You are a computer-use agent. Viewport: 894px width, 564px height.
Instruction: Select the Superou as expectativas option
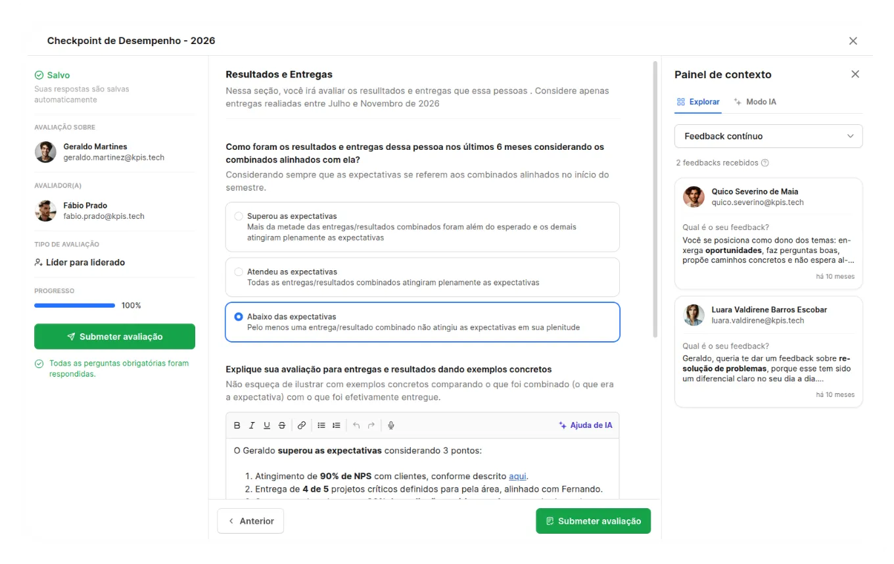tap(423, 227)
